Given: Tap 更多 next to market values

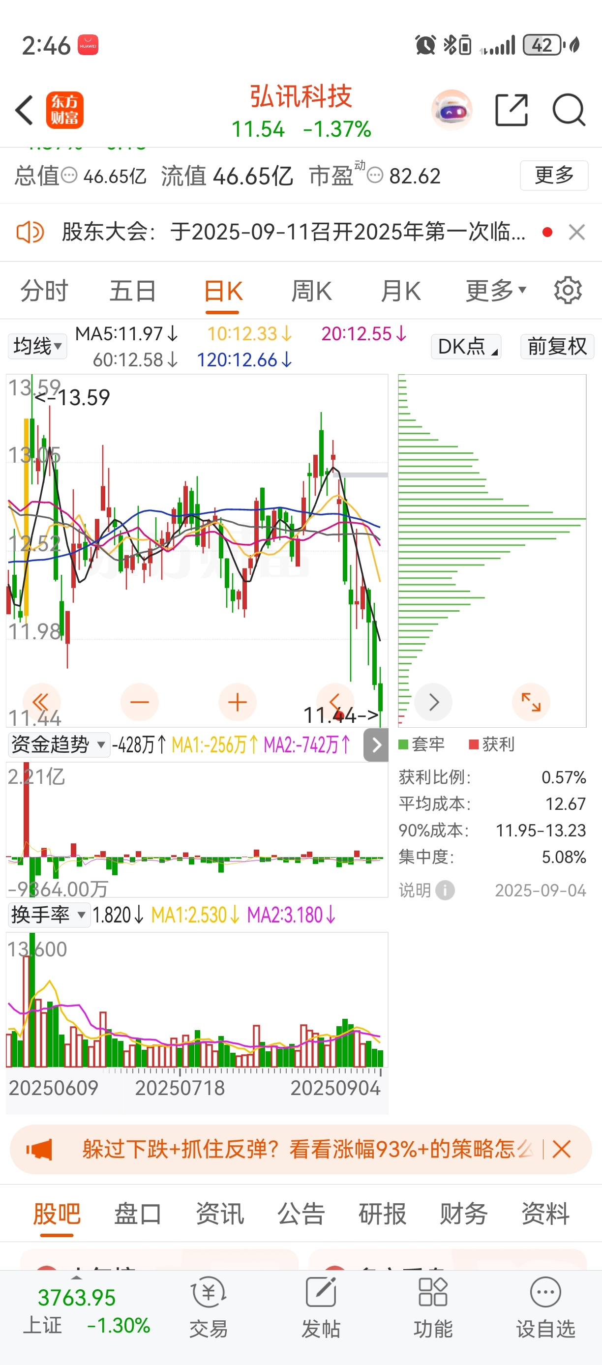Looking at the screenshot, I should (x=554, y=175).
